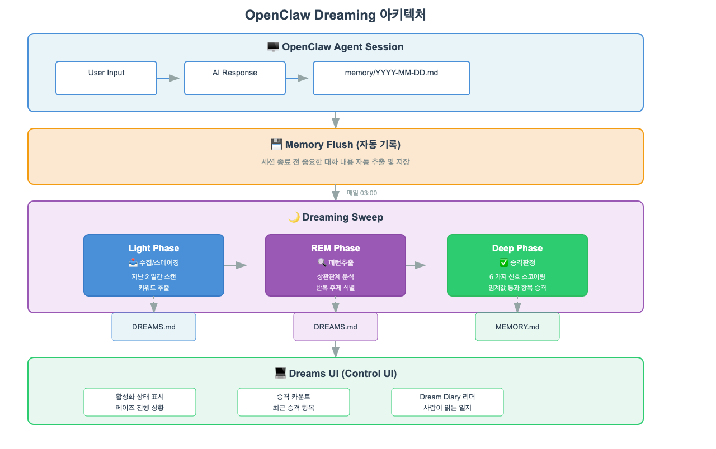This screenshot has width=716, height=449.
Task: Click the crescent moon icon beside Dreaming Sweep
Action: [294, 217]
